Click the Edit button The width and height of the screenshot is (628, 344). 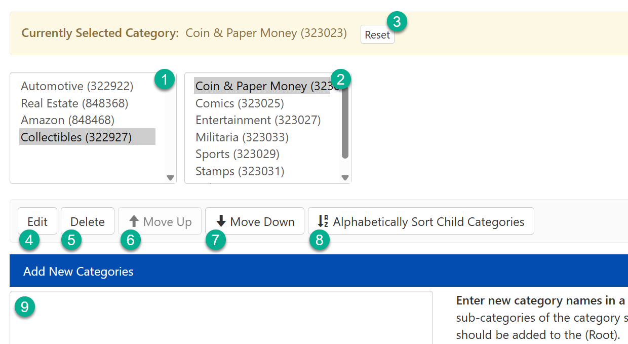point(37,221)
